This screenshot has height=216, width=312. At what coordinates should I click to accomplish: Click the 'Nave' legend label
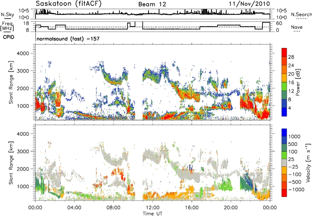point(297,27)
